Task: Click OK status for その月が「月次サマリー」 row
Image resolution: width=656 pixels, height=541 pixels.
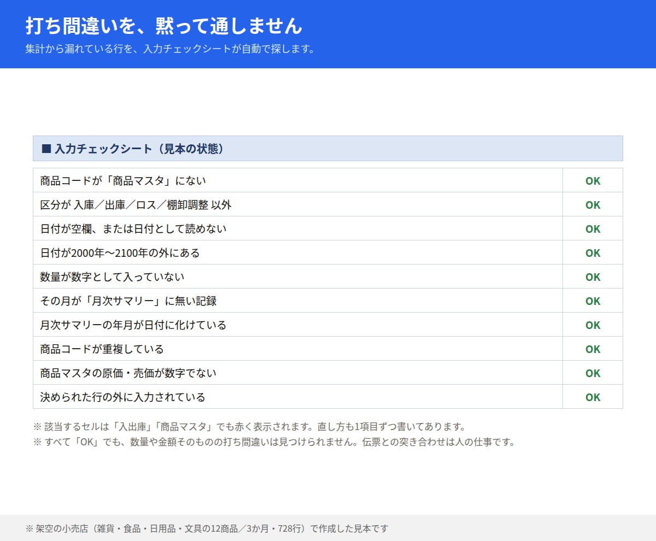Action: 593,301
